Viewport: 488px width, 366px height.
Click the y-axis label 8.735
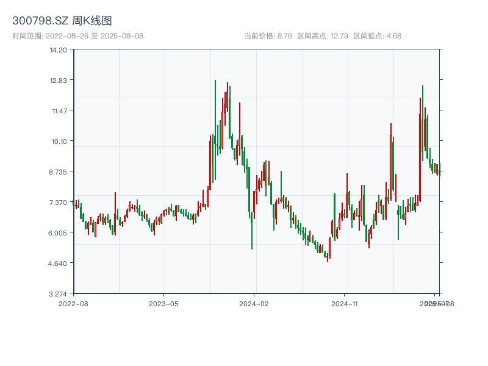[x=57, y=172]
